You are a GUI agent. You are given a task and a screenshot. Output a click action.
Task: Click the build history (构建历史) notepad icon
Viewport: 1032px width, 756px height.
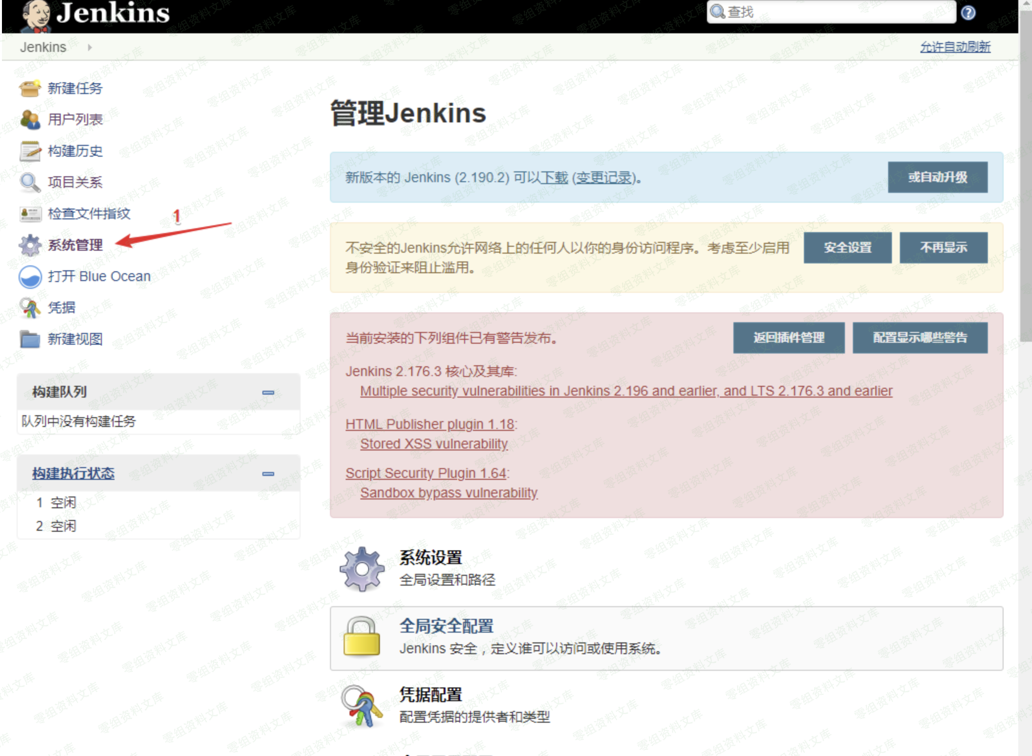[30, 151]
